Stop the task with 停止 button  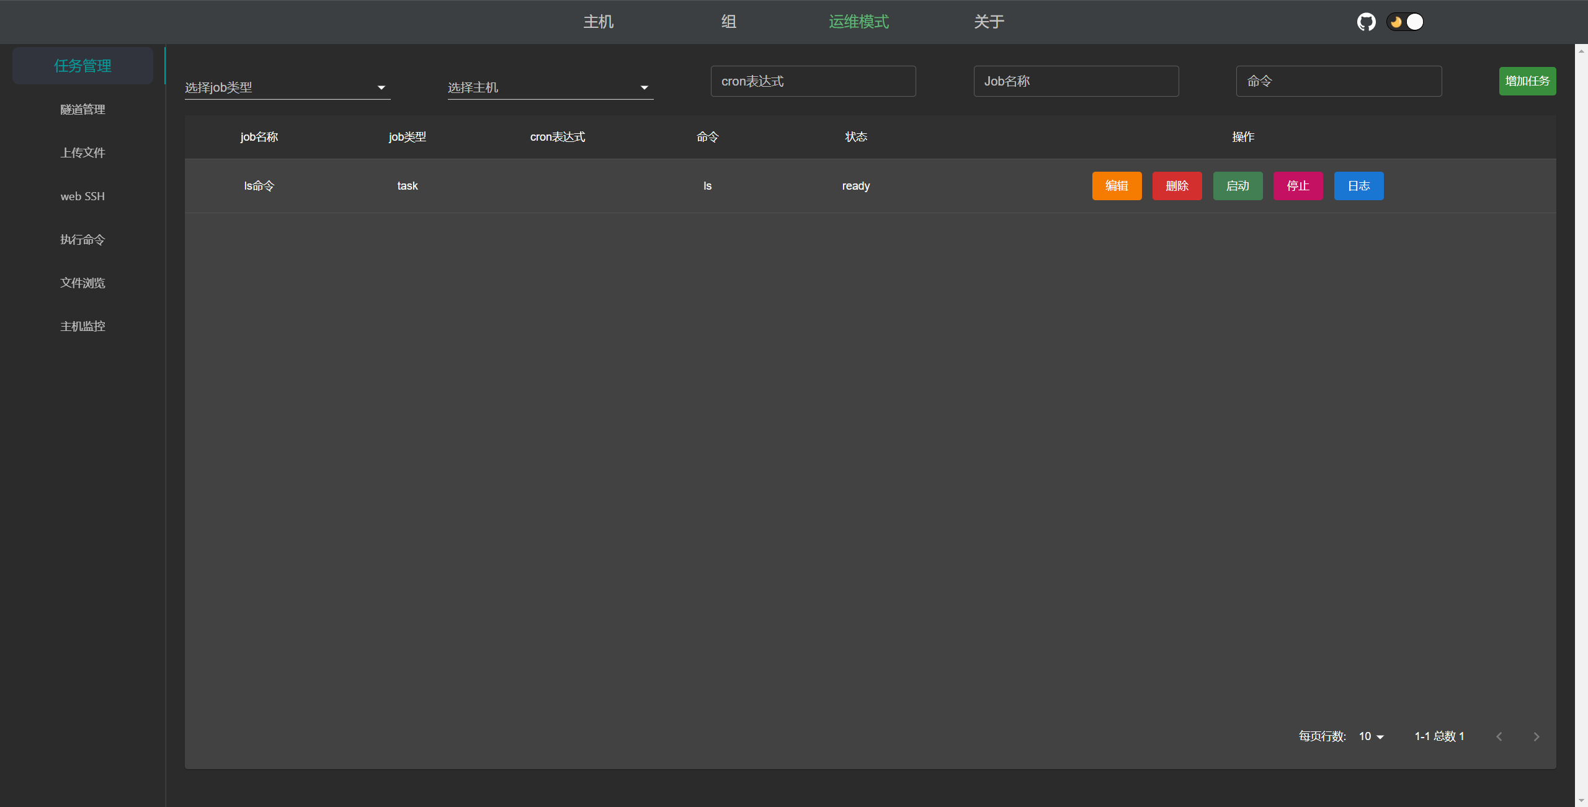tap(1298, 186)
